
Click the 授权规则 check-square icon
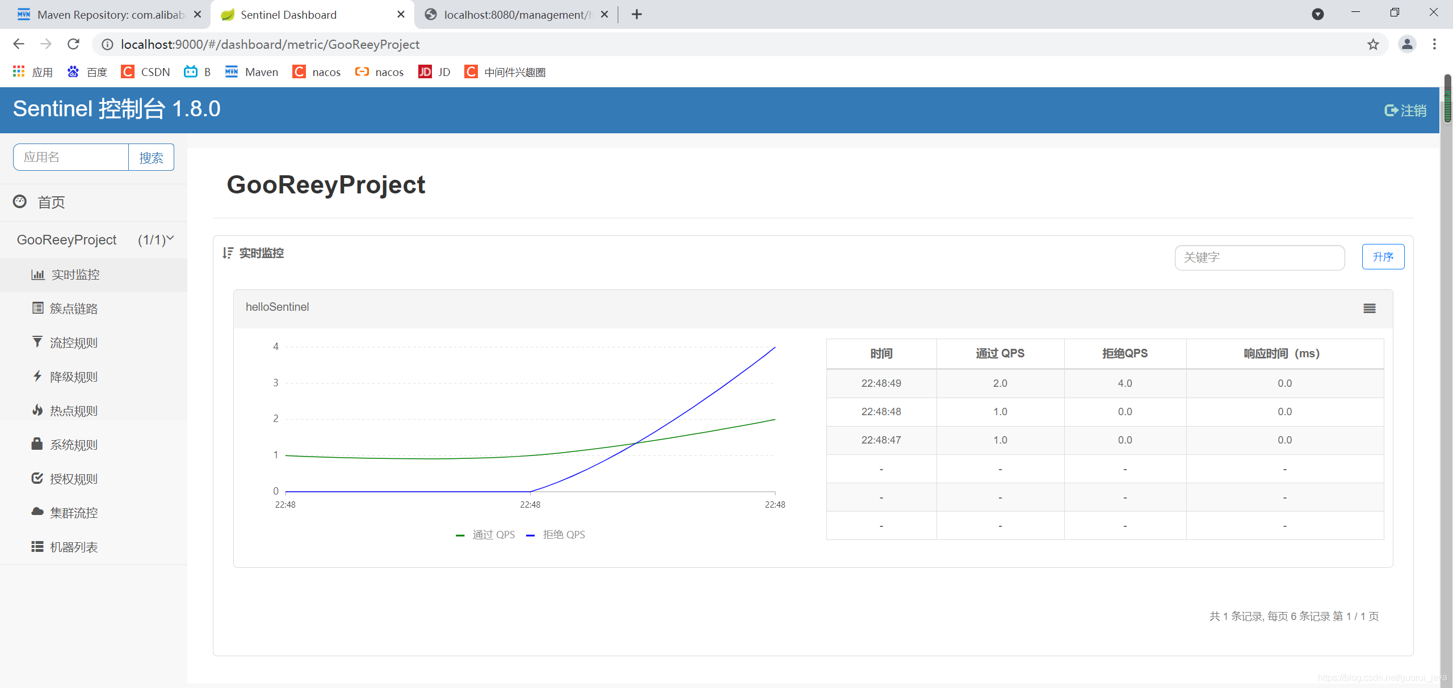pyautogui.click(x=37, y=478)
